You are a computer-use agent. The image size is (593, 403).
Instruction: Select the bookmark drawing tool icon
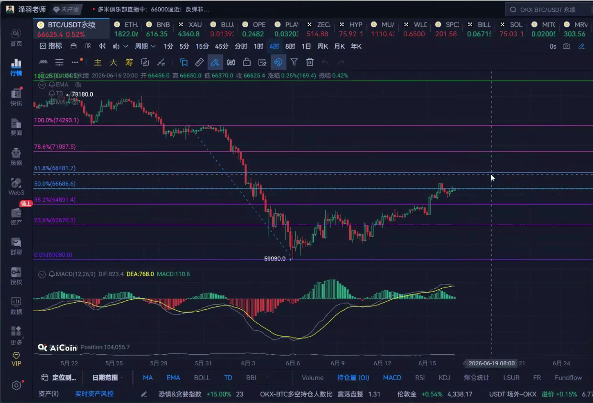(184, 62)
